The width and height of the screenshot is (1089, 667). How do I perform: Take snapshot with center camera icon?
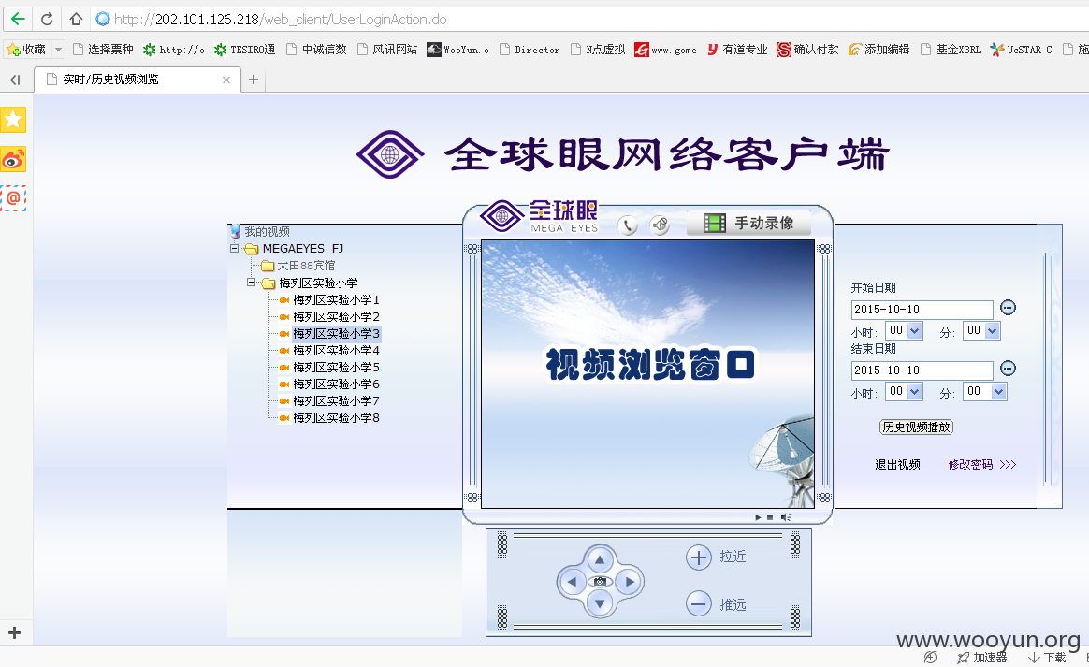click(600, 582)
